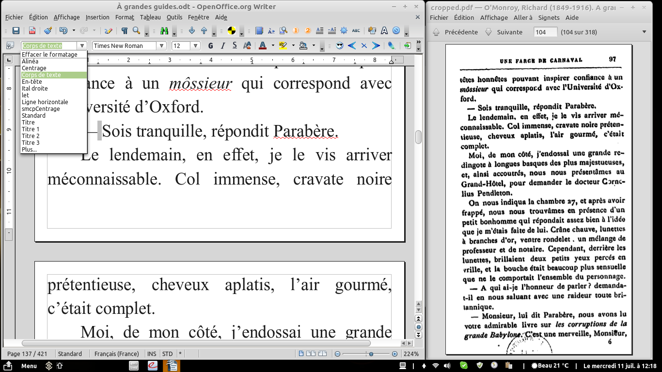662x372 pixels.
Task: Click the ABC spellcheck icon
Action: pos(356,31)
